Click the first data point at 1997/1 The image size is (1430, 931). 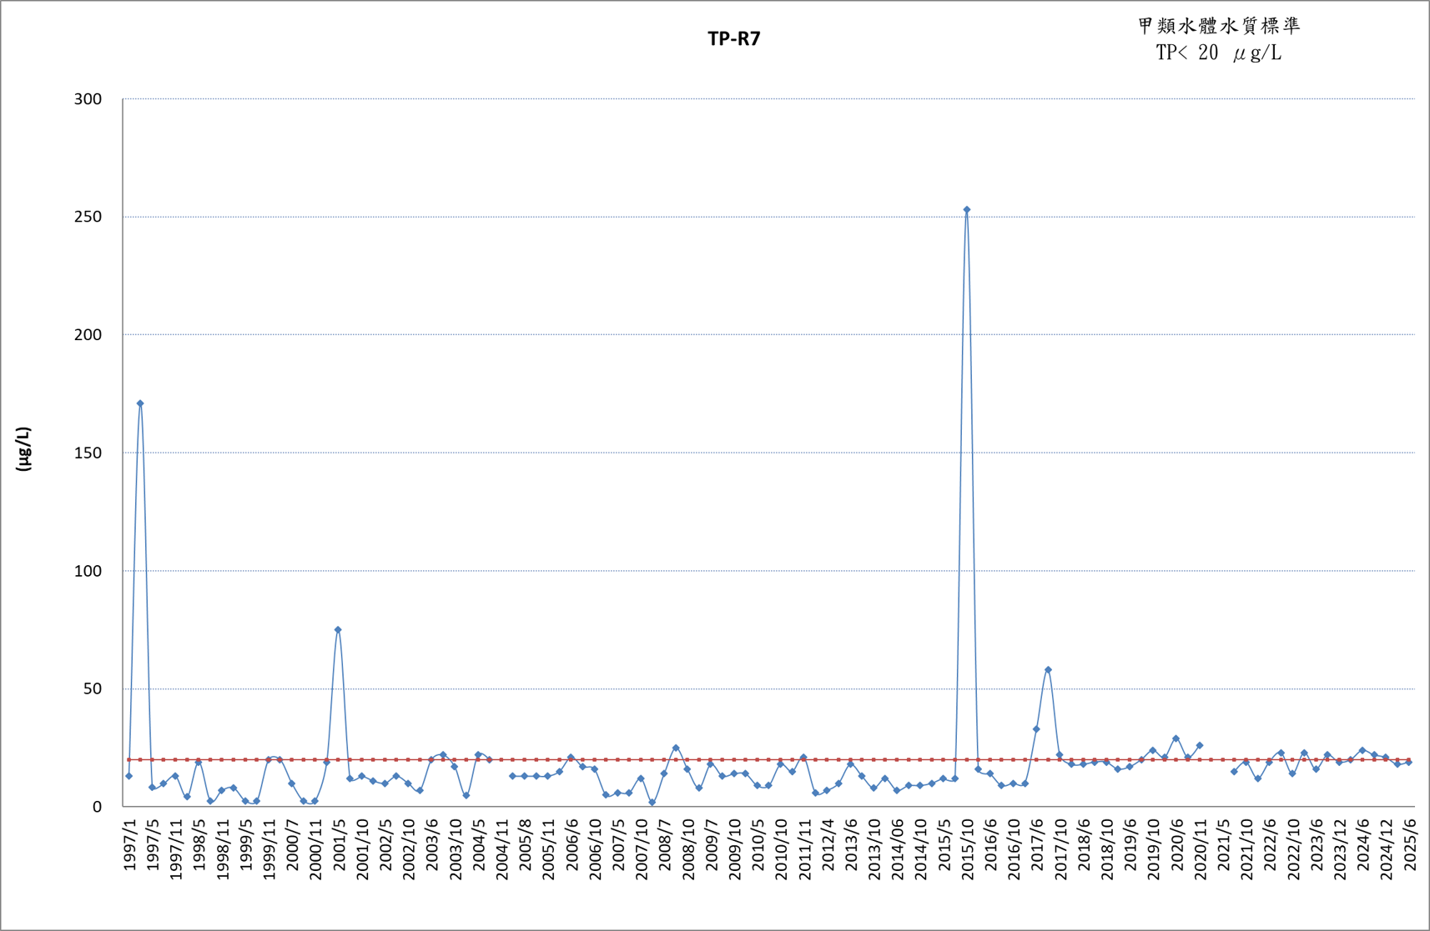click(128, 776)
